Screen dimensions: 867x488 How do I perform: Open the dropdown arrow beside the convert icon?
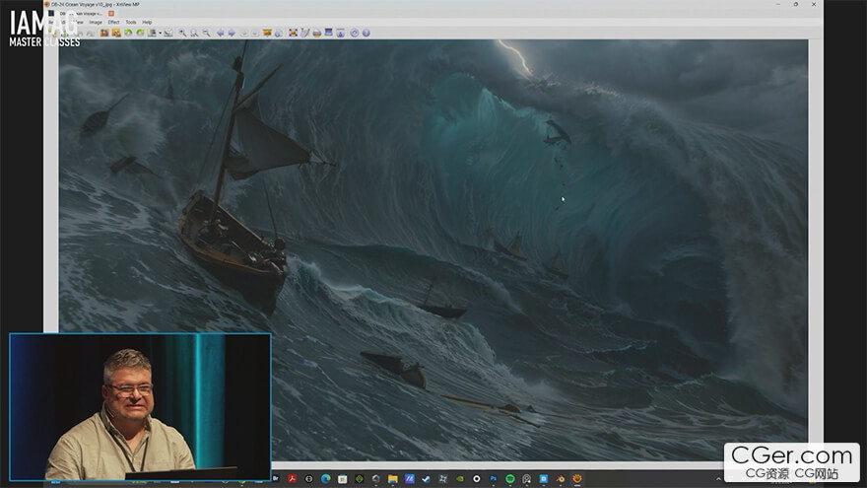coord(160,33)
